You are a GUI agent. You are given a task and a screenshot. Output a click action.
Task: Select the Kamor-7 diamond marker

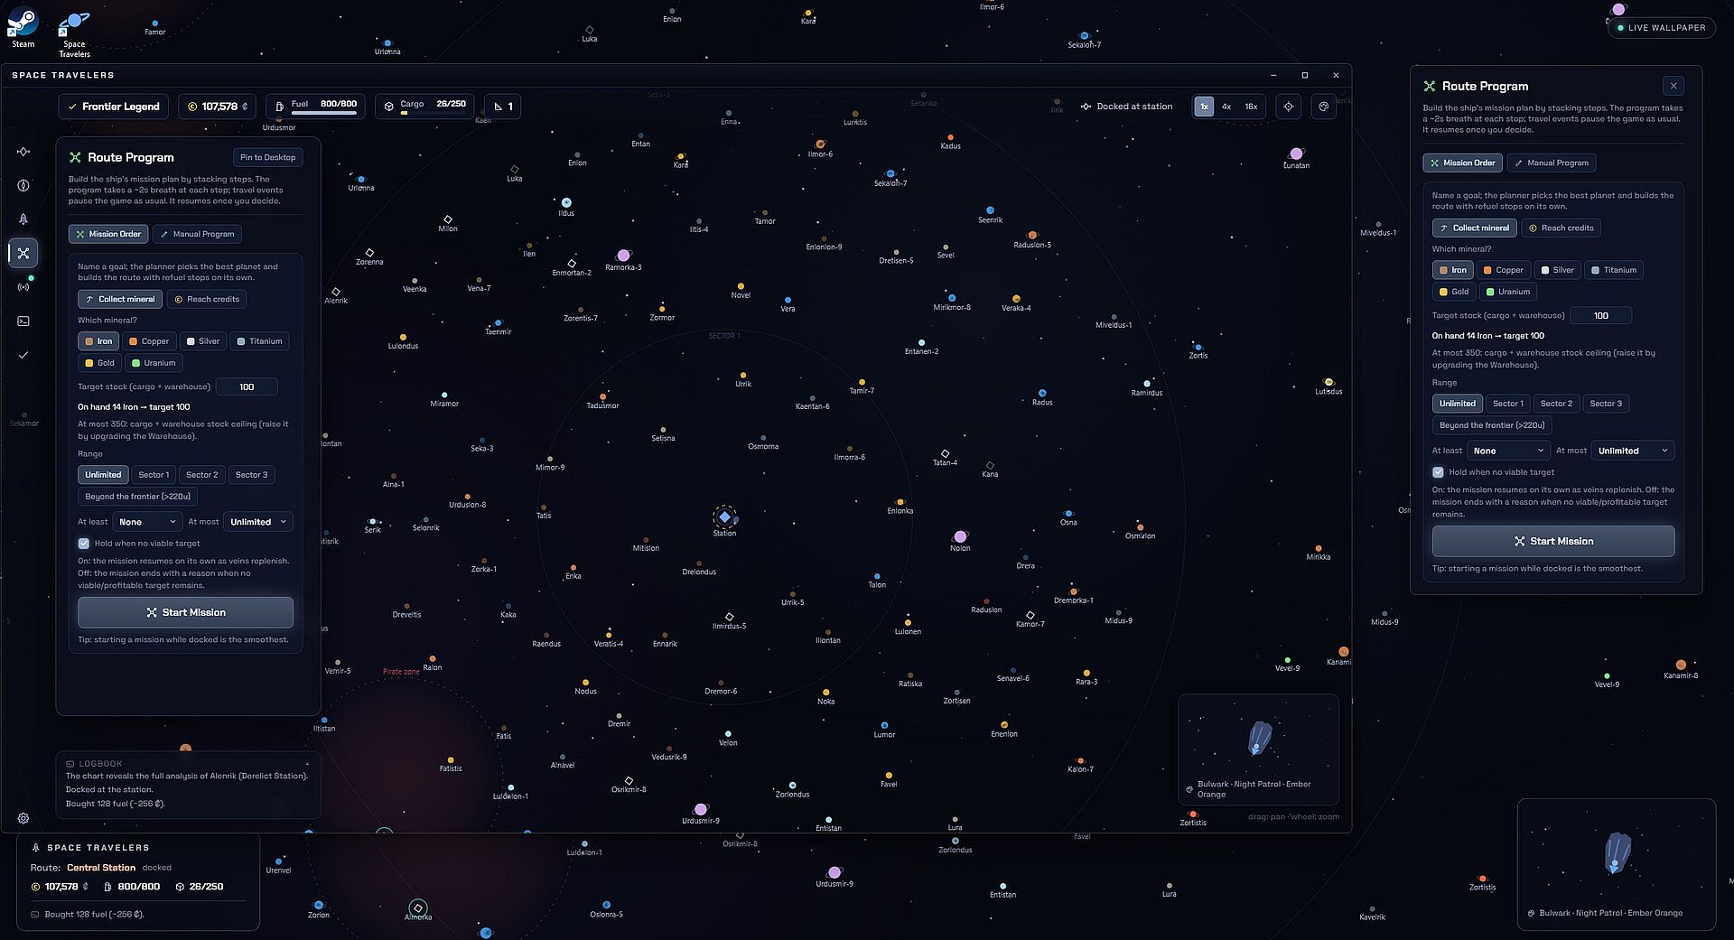pos(1030,615)
